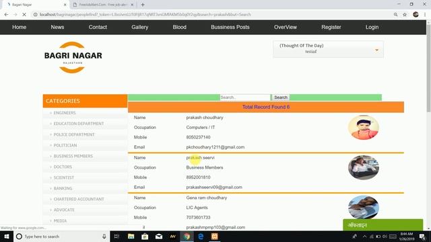Viewport: 431px width, 242px height.
Task: Bookmark this page with the star icon
Action: click(405, 15)
